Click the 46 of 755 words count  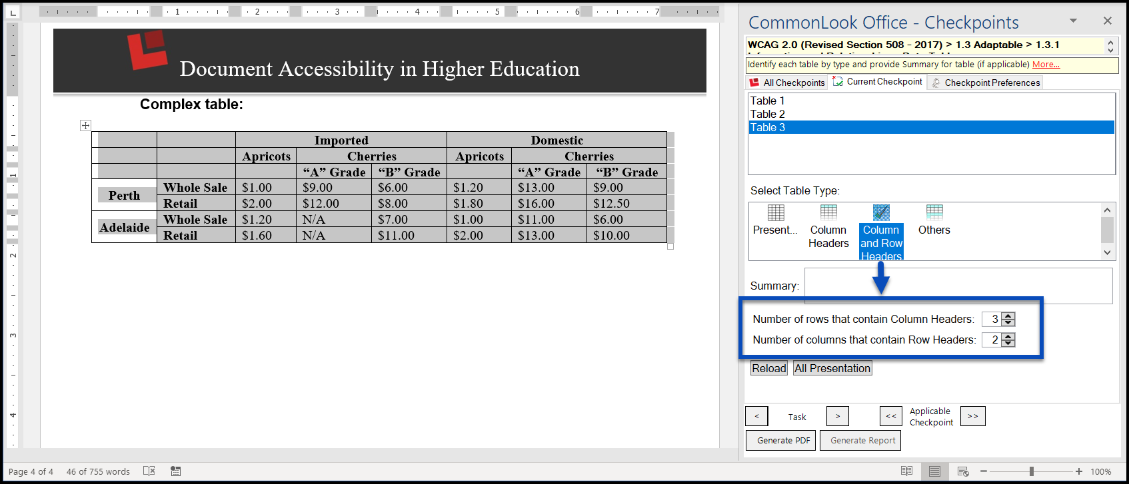point(98,471)
